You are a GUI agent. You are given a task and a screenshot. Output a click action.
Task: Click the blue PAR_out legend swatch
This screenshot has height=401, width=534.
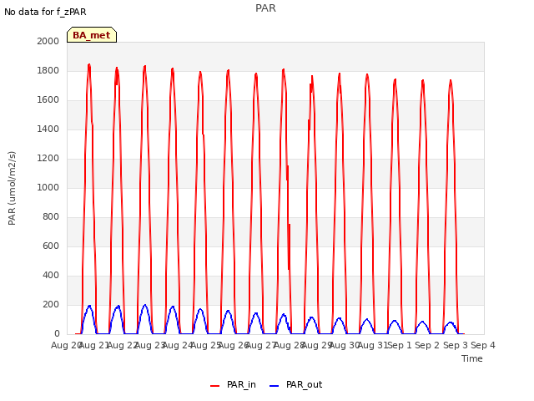coord(275,385)
